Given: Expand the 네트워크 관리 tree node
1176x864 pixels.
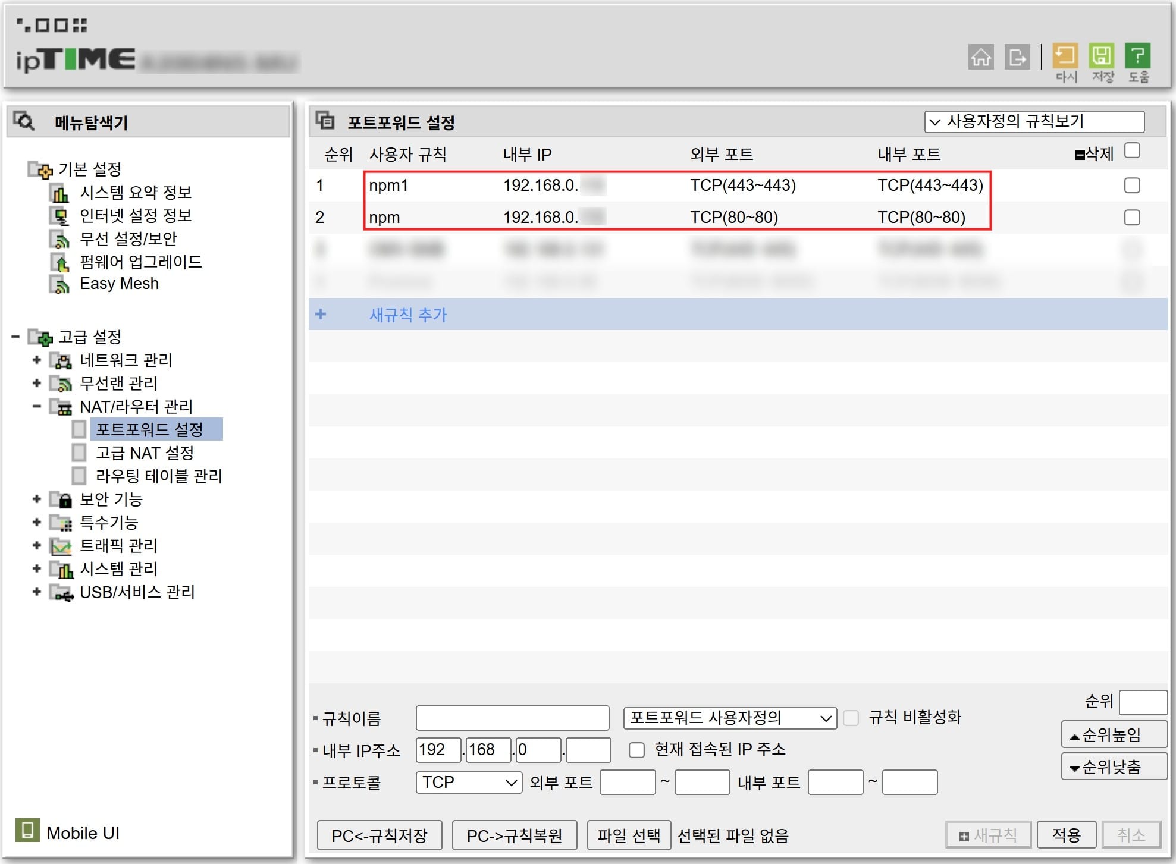Looking at the screenshot, I should coord(37,360).
